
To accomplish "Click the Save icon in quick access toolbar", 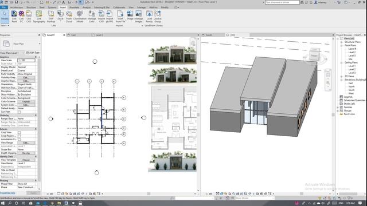I will coord(17,2).
